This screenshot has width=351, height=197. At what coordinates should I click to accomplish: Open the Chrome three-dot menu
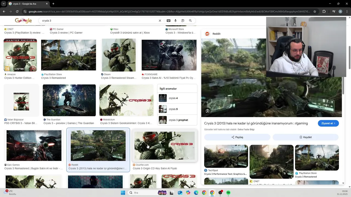[x=347, y=11]
